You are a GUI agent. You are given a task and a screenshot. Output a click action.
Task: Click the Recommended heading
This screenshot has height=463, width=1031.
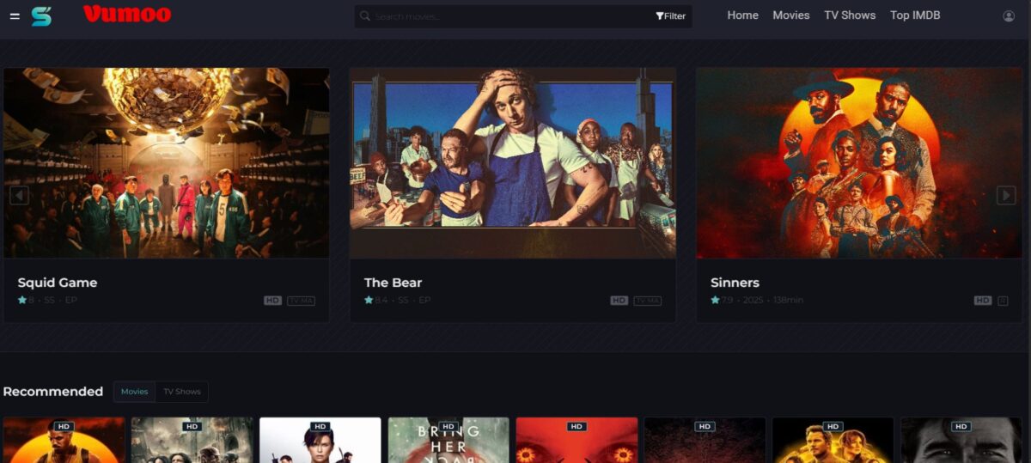pyautogui.click(x=53, y=392)
